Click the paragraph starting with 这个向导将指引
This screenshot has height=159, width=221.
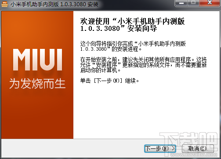point(133,46)
